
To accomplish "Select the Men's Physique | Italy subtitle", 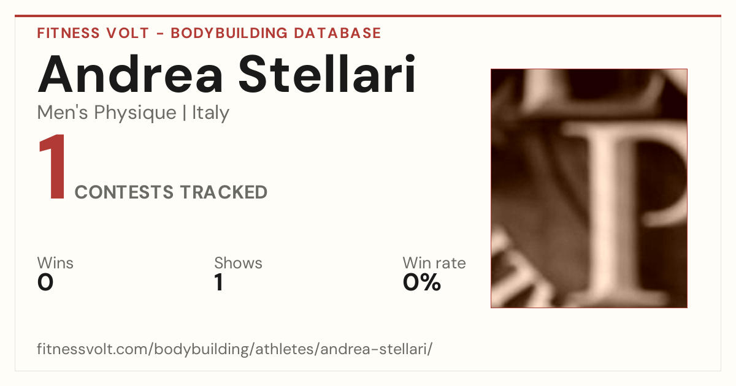I will (133, 113).
